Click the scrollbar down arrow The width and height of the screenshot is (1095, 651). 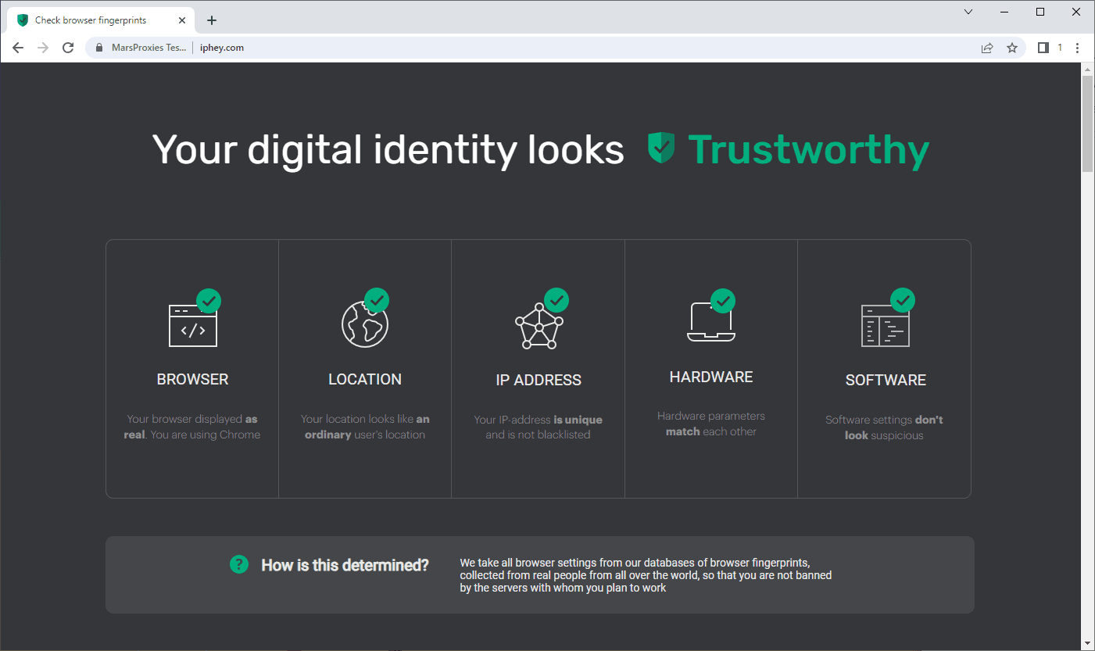pyautogui.click(x=1087, y=642)
